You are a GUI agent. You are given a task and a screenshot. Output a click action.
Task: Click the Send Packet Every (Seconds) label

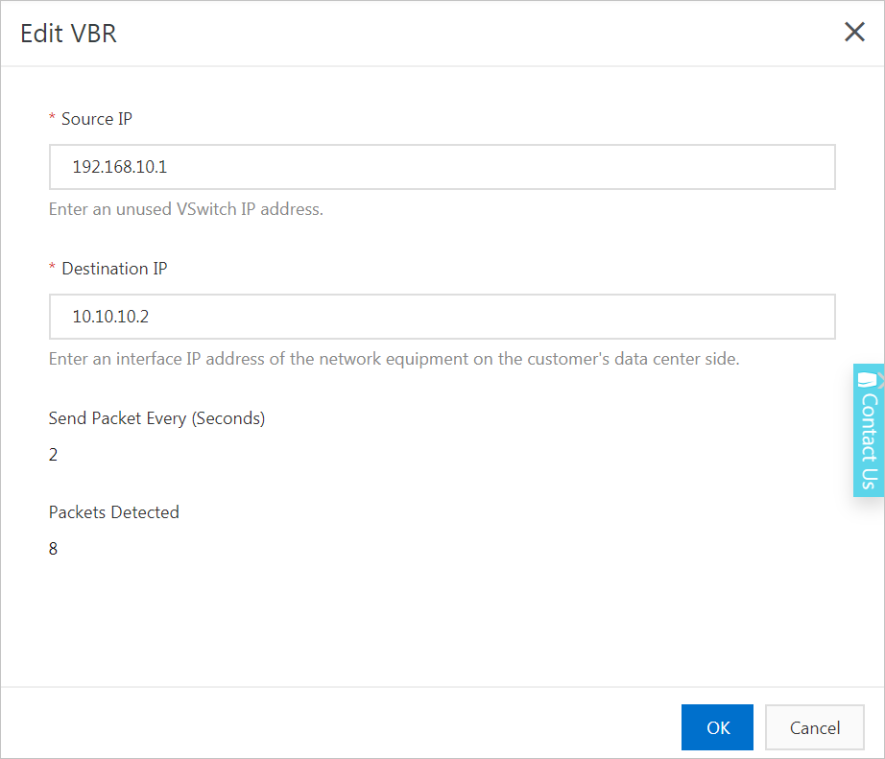(156, 418)
